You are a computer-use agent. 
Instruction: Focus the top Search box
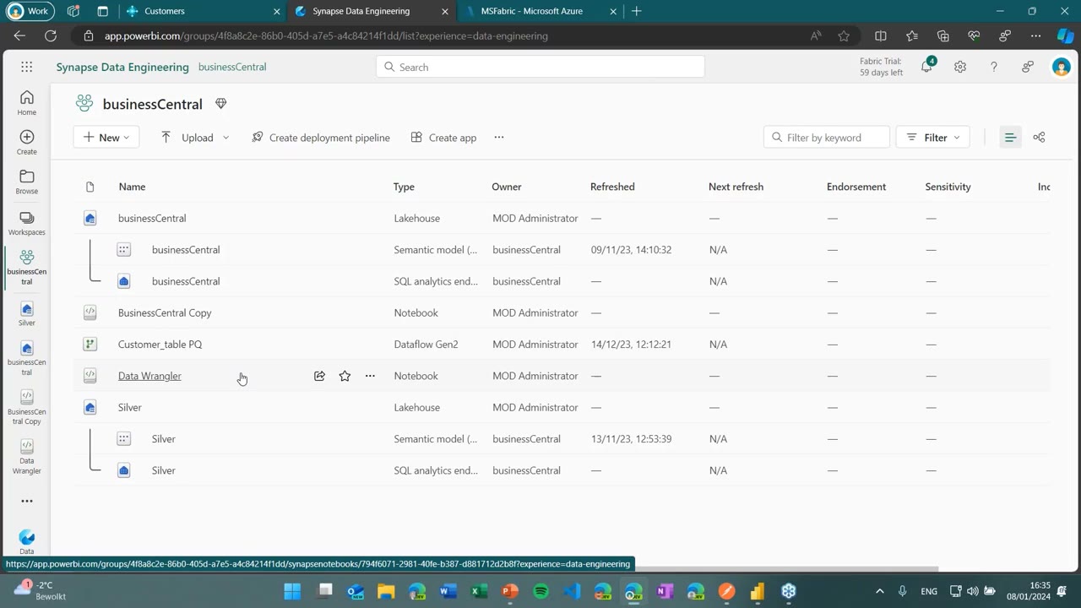(x=540, y=67)
